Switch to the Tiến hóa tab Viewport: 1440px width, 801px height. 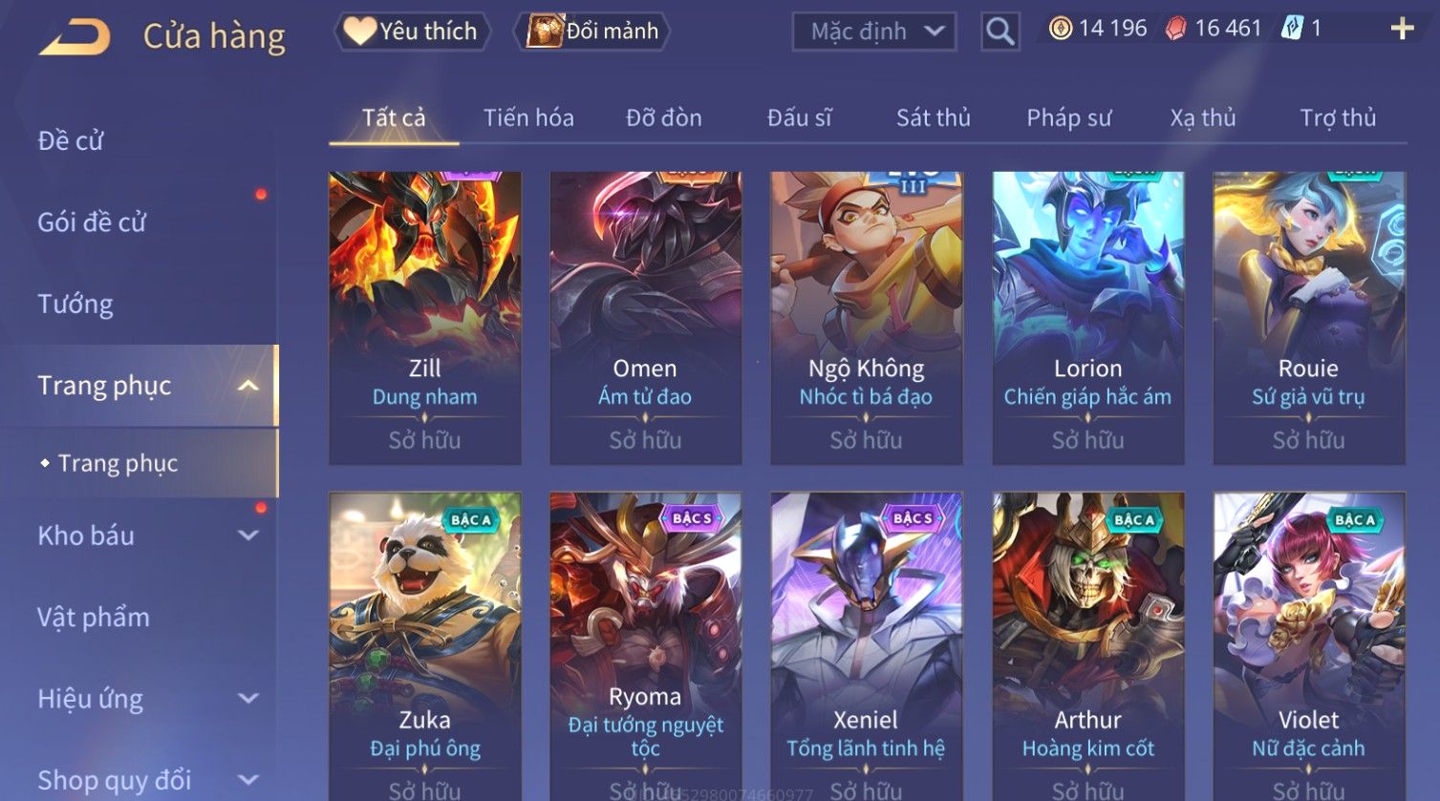(x=528, y=117)
